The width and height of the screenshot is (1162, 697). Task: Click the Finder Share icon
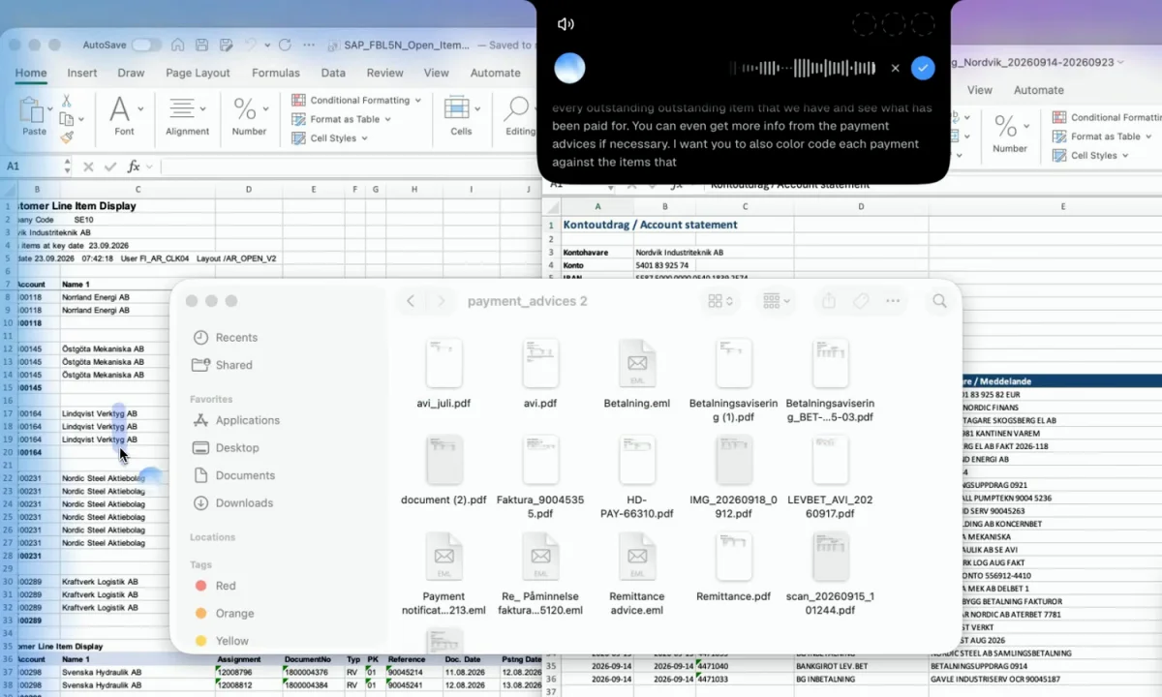[829, 301]
